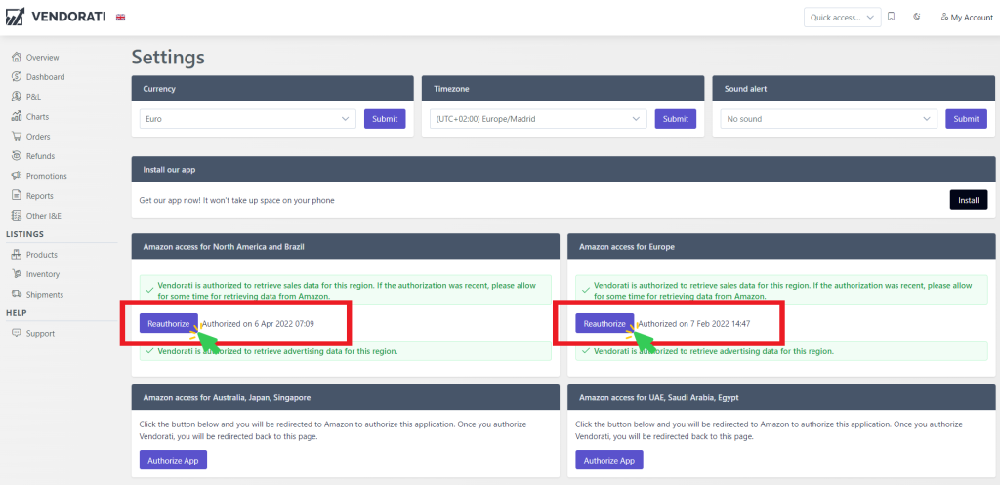
Task: Click the LISTINGS section label
Action: (24, 234)
